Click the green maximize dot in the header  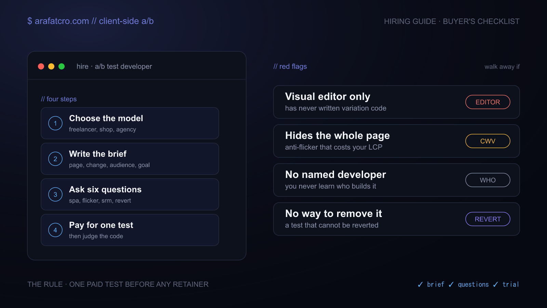(62, 66)
